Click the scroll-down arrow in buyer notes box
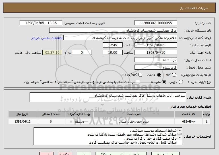Screen dimensions: 219x155 [180, 138]
